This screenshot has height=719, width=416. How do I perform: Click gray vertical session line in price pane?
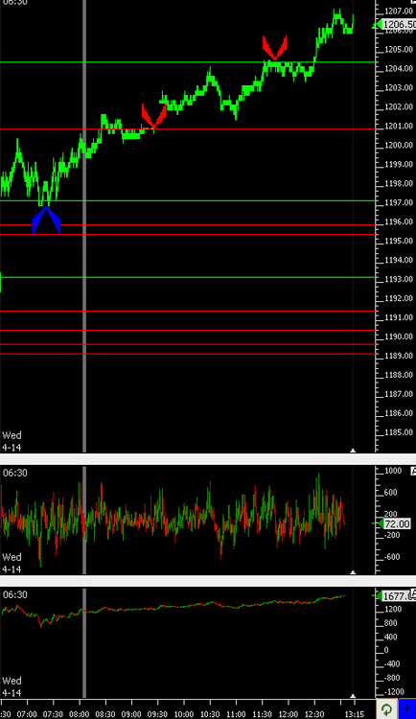[x=84, y=226]
